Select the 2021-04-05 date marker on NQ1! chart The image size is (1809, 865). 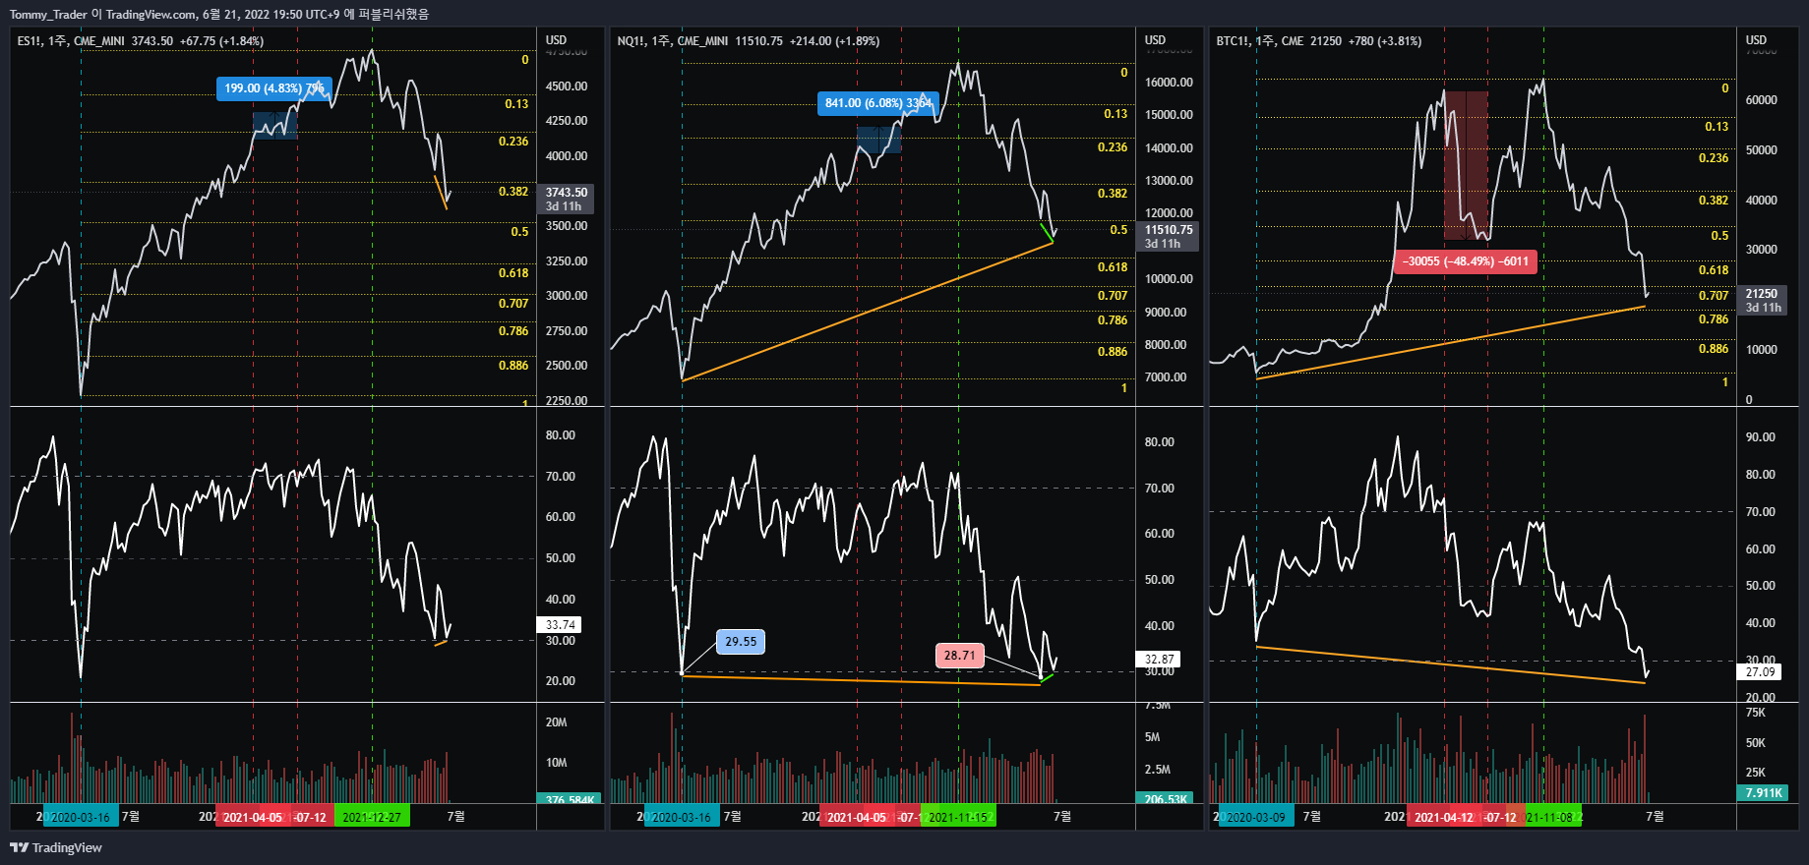857,817
